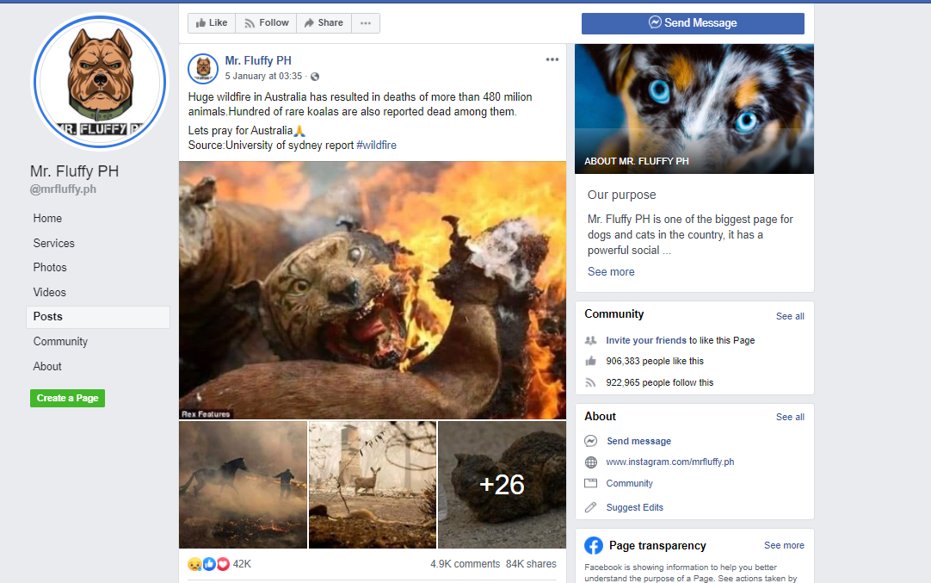The image size is (931, 583).
Task: Open the Instagram website link
Action: 669,462
